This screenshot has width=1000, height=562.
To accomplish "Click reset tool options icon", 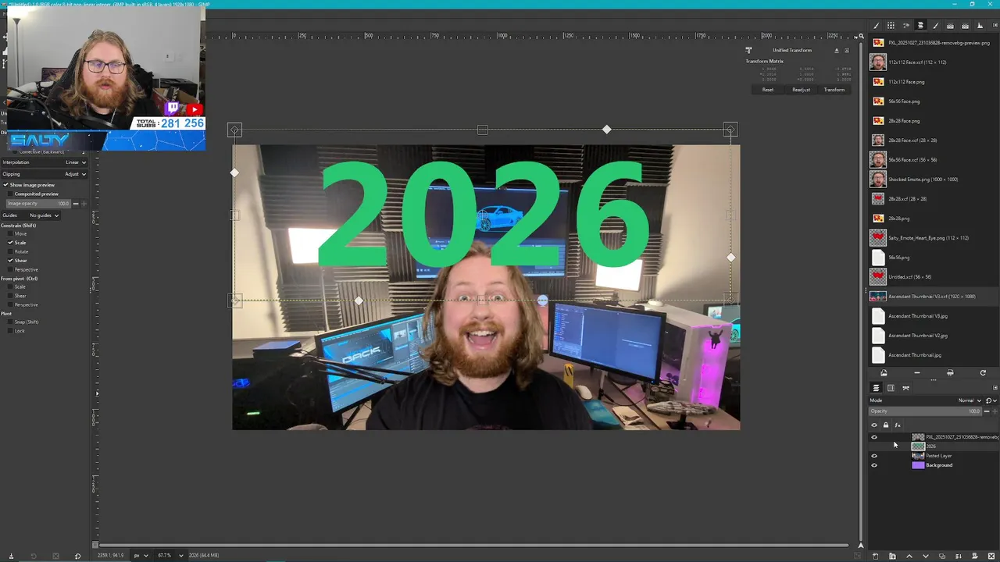I will click(x=77, y=556).
